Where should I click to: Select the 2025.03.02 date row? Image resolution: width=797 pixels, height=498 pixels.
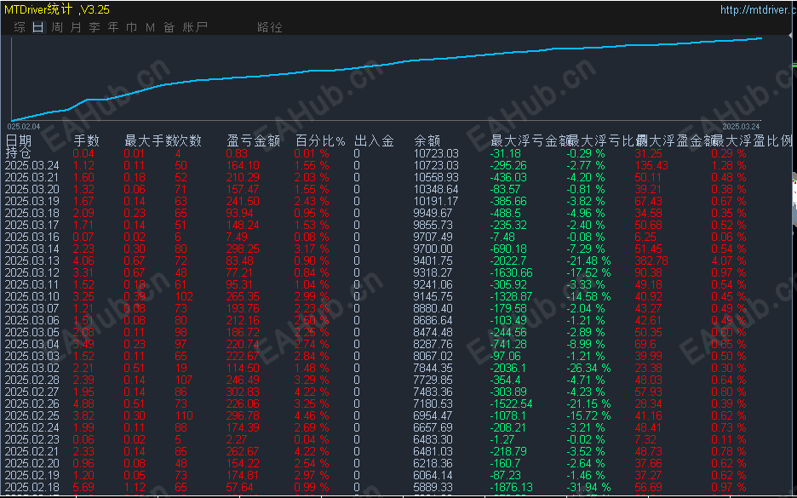pos(398,368)
